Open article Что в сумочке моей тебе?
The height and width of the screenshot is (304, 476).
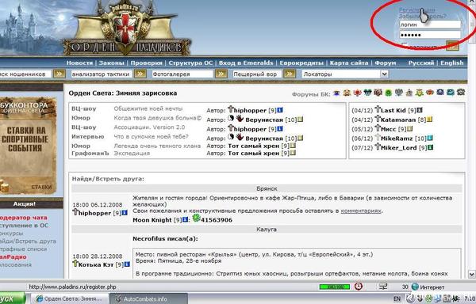point(152,136)
